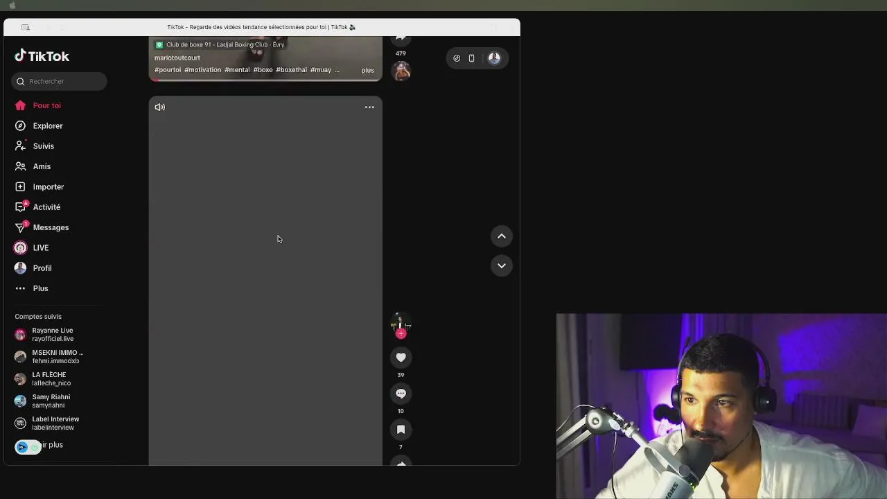Focus the Rechercher search field
This screenshot has width=887, height=499.
[x=59, y=81]
